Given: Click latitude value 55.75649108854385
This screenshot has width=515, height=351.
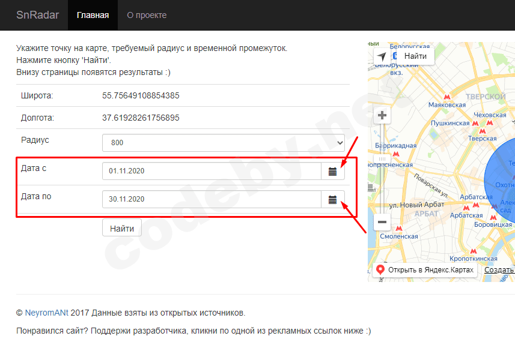Looking at the screenshot, I should (x=141, y=96).
